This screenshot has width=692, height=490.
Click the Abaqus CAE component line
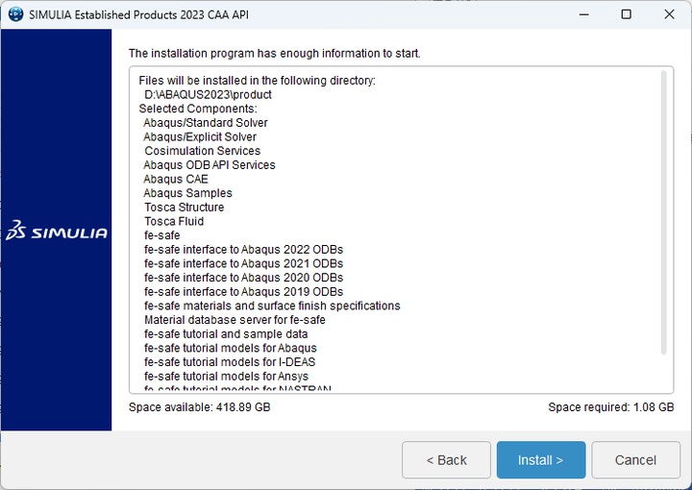tap(176, 179)
